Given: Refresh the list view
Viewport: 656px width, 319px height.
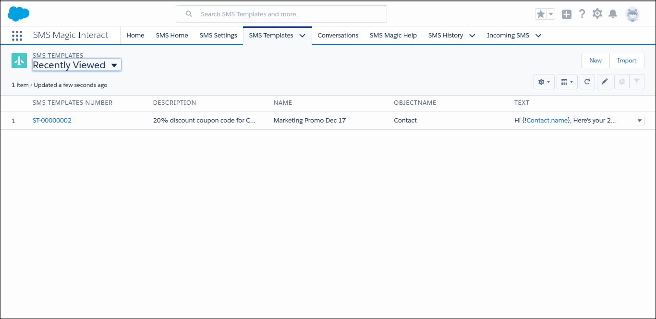Looking at the screenshot, I should click(x=587, y=82).
